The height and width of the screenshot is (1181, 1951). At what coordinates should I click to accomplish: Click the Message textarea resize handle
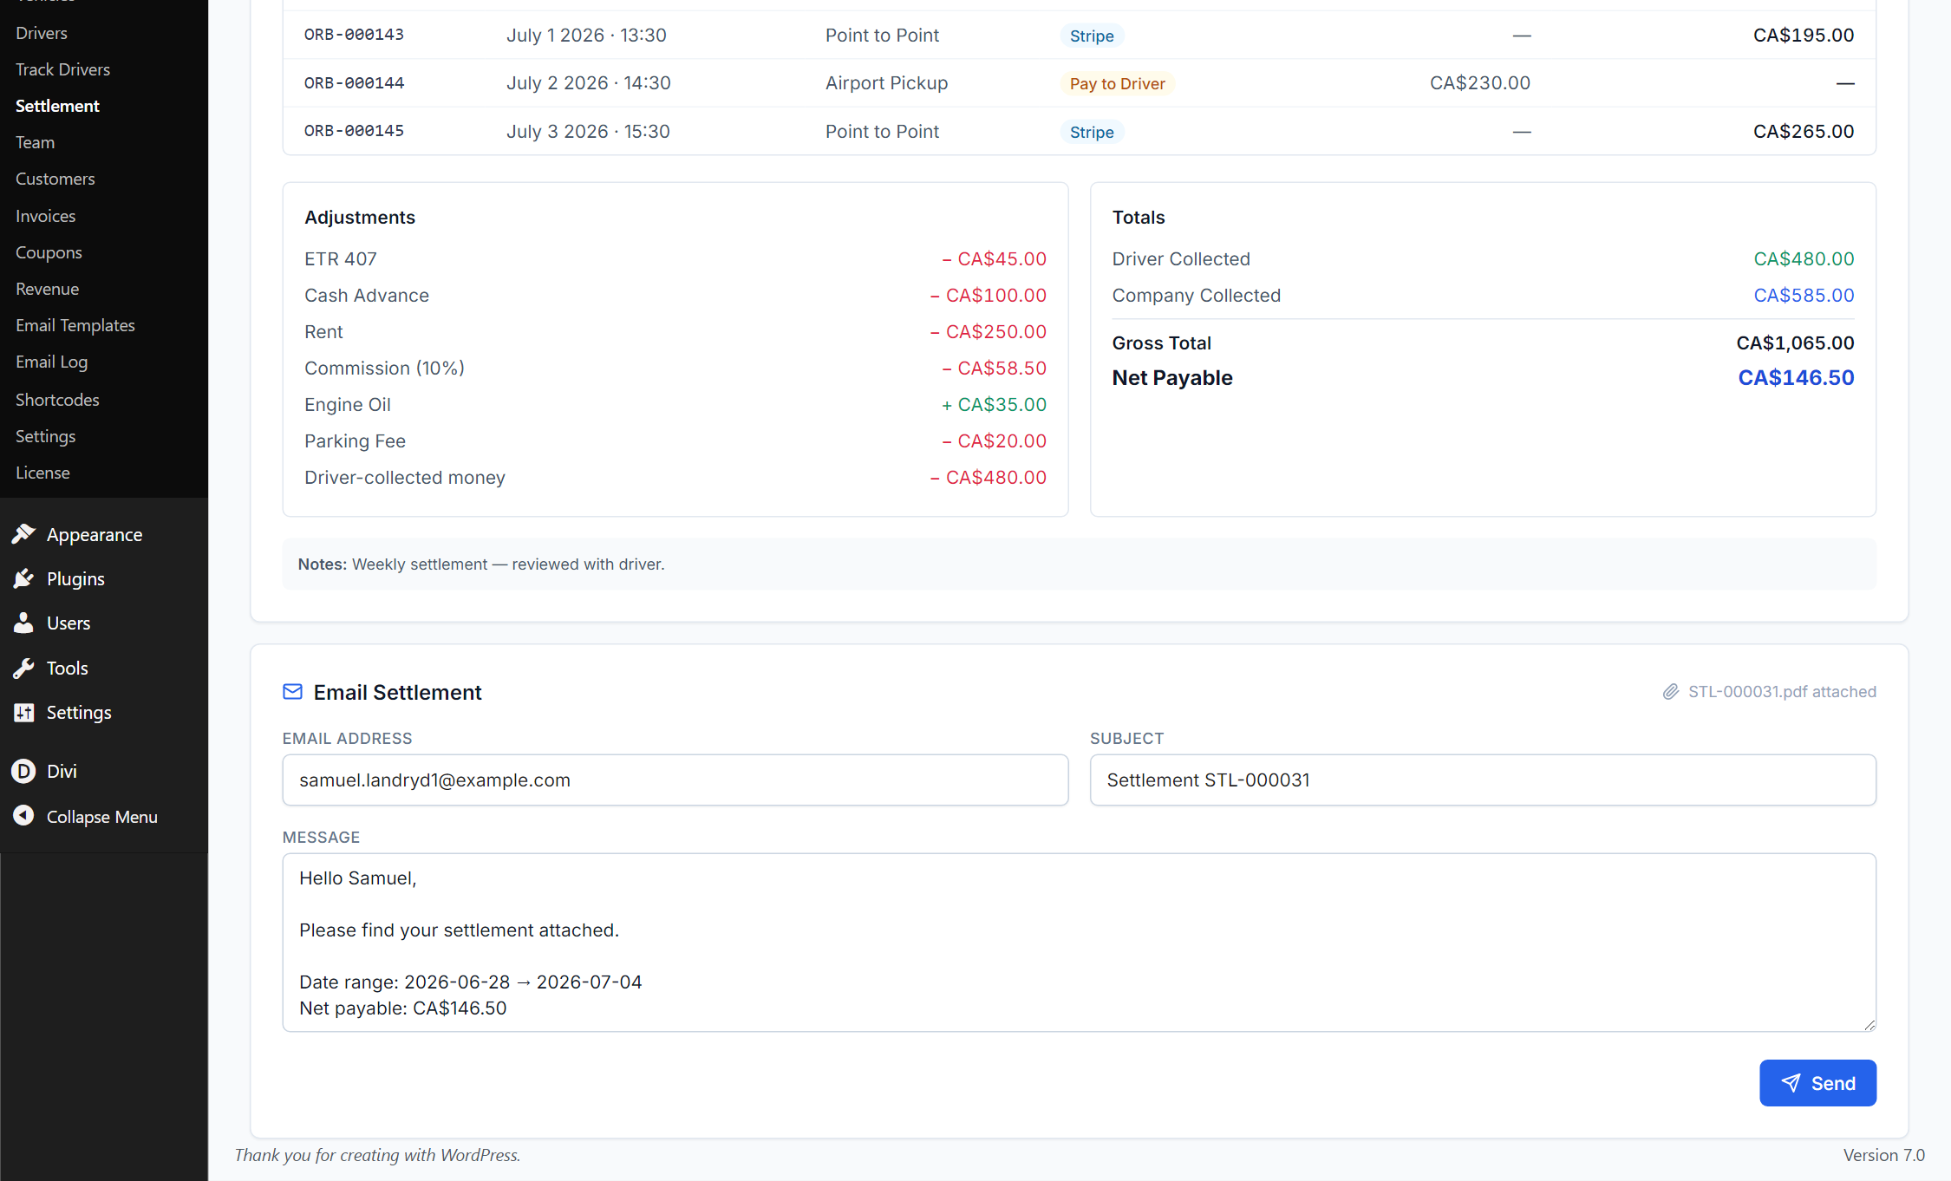click(1869, 1025)
